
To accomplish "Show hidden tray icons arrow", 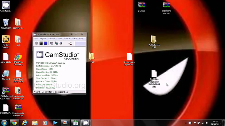I will tap(186, 123).
